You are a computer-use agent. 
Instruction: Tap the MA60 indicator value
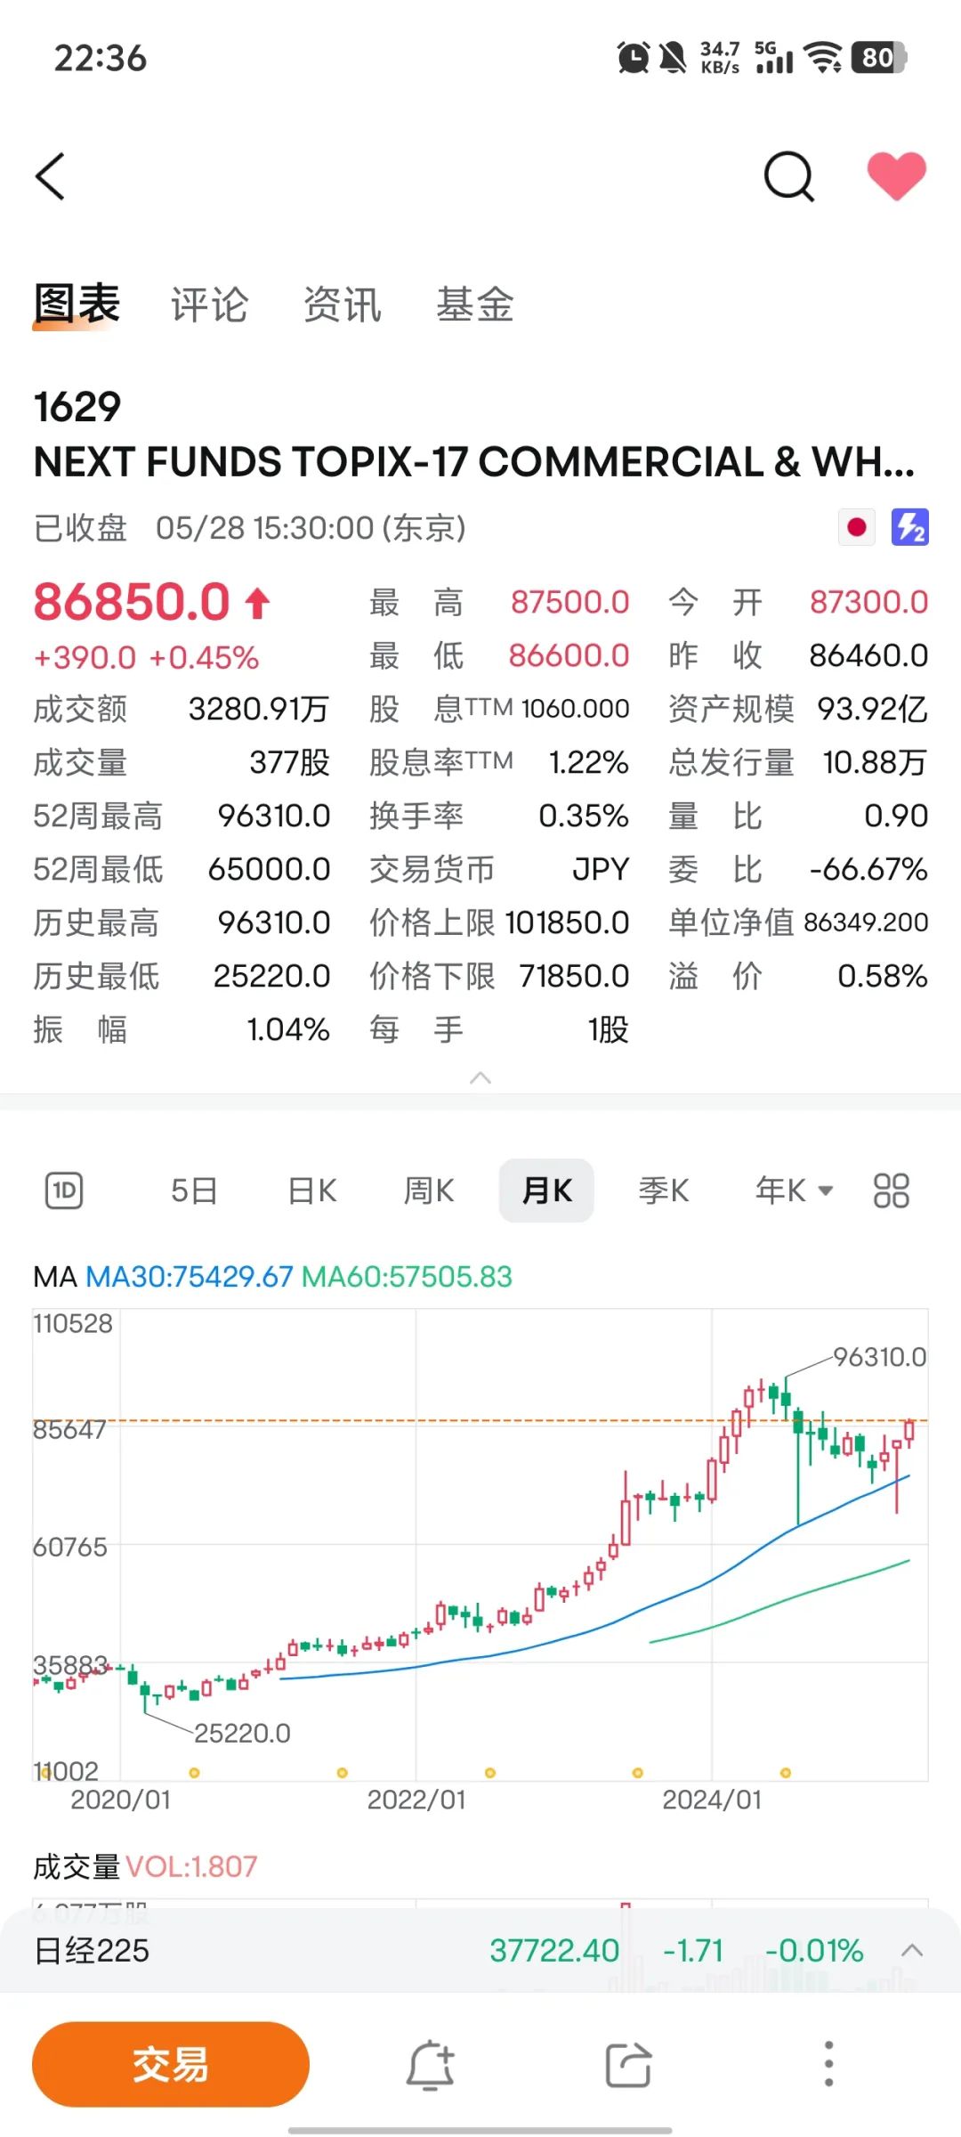407,1277
